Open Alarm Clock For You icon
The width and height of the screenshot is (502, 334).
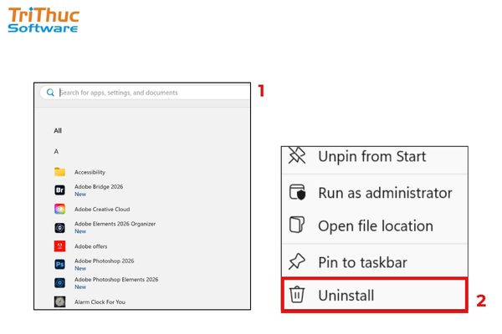pyautogui.click(x=60, y=301)
